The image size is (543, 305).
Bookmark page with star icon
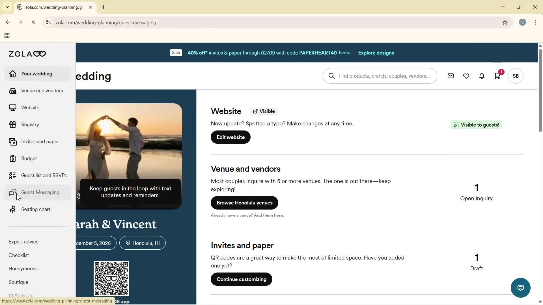[x=505, y=23]
